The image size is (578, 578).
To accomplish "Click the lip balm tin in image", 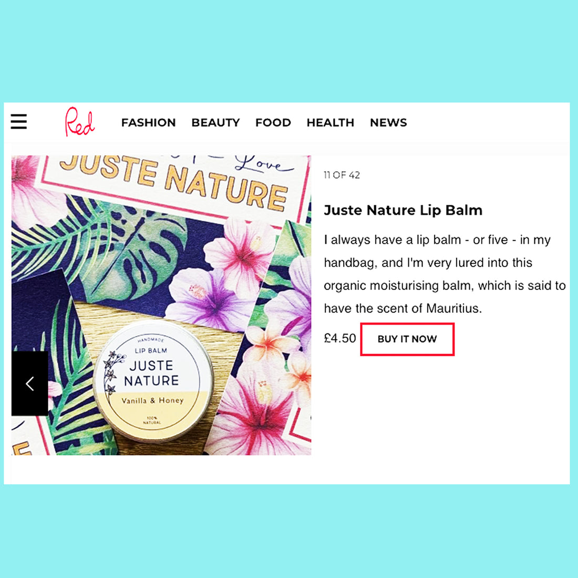I will click(x=153, y=381).
